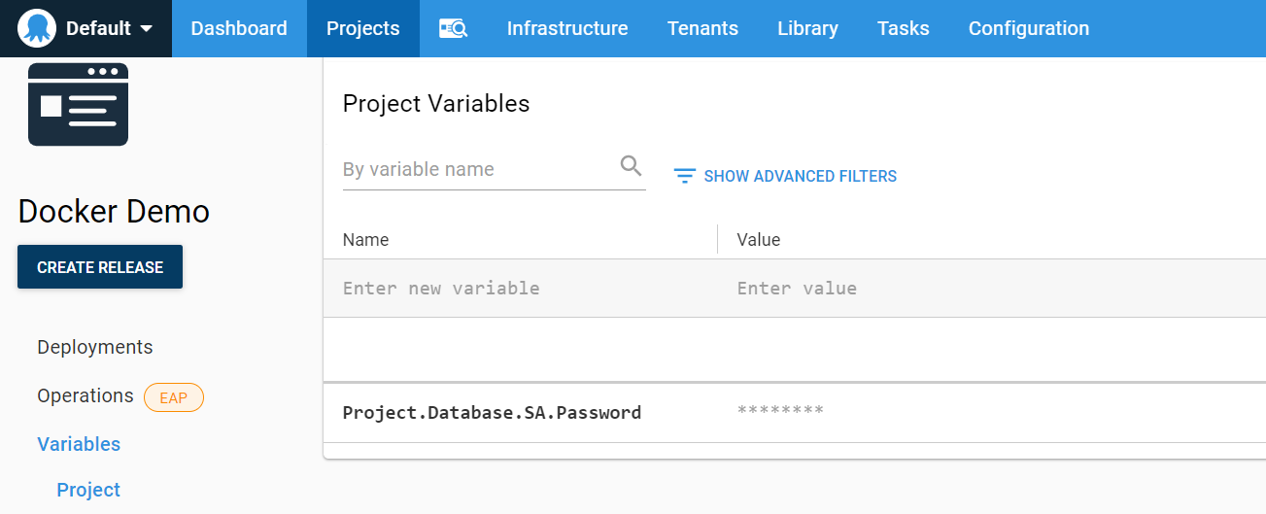Go to the Dashboard tab

(239, 29)
